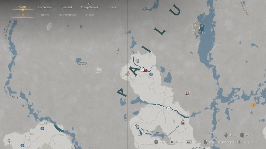Image resolution: width=266 pixels, height=149 pixels.
Task: Open the Inventaire tab
Action: pos(45,7)
